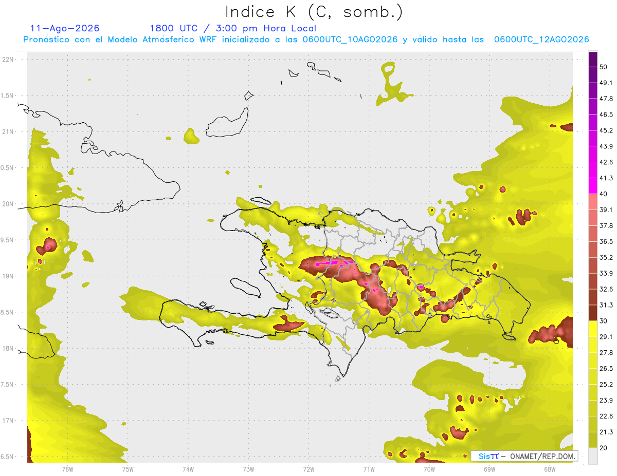This screenshot has height=476, width=617.
Task: Click the color scale value "31.3"
Action: [606, 305]
